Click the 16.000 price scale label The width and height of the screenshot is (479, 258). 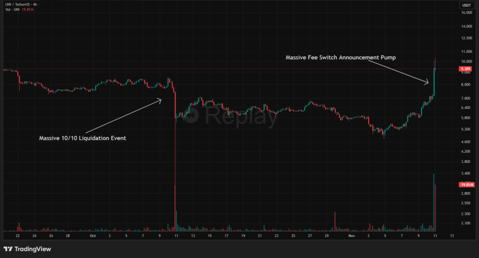pos(466,13)
